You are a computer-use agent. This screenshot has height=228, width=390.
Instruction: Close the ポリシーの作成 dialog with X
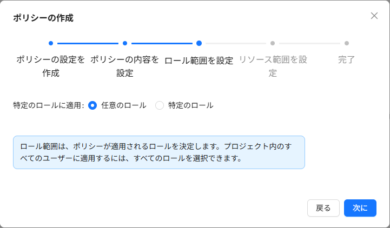374,16
